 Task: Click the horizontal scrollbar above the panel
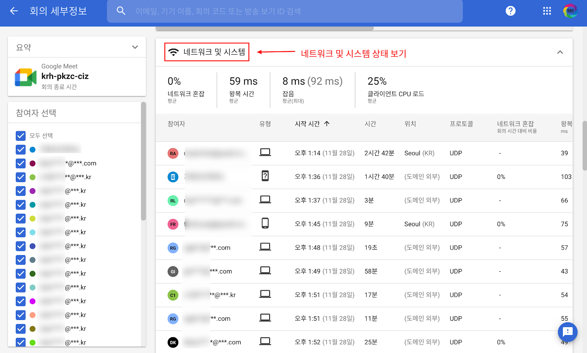265,28
